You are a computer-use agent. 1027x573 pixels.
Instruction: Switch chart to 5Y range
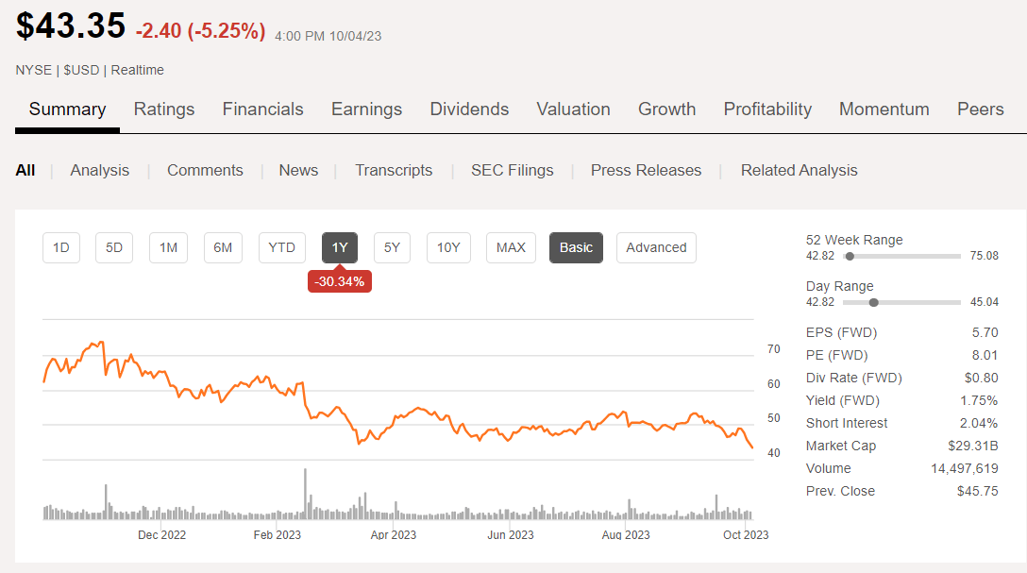click(392, 247)
